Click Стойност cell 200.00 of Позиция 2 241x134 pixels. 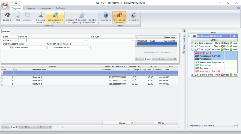click(159, 80)
